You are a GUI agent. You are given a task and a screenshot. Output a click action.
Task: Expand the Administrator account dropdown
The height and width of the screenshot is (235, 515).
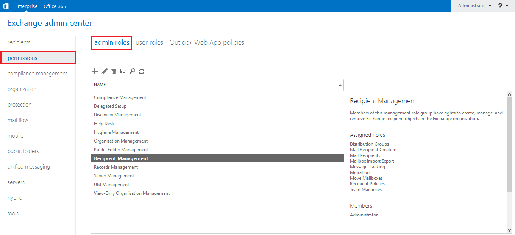click(x=474, y=6)
